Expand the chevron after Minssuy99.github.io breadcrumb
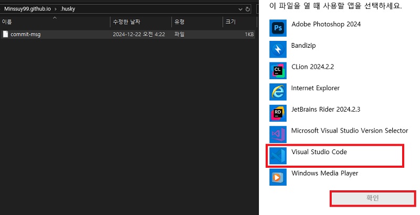Screen dimensions: 420x215 (55, 9)
